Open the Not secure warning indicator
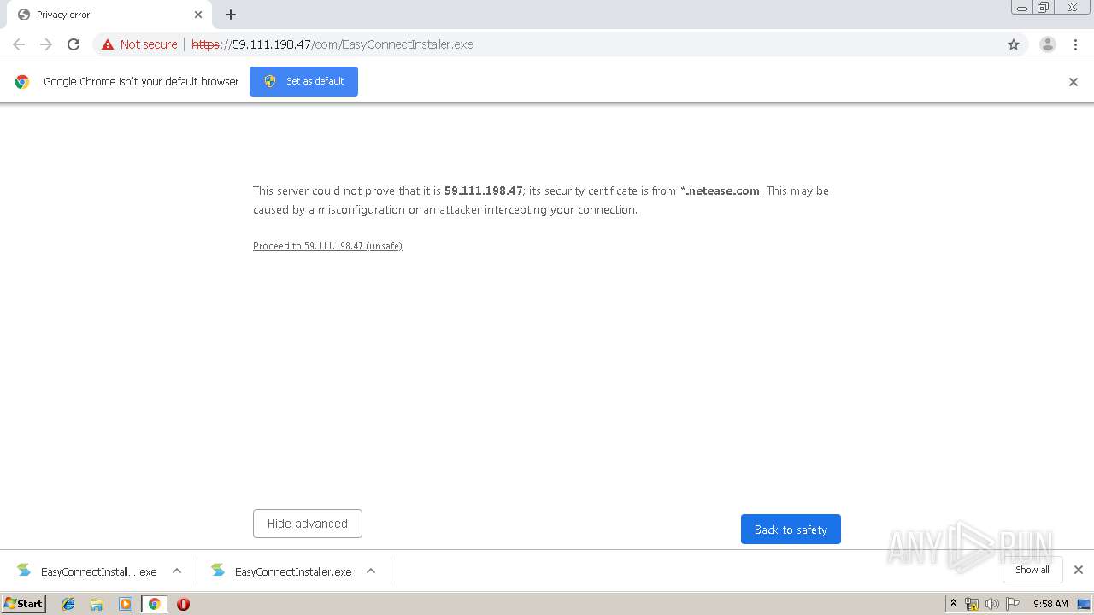The width and height of the screenshot is (1094, 615). click(139, 44)
